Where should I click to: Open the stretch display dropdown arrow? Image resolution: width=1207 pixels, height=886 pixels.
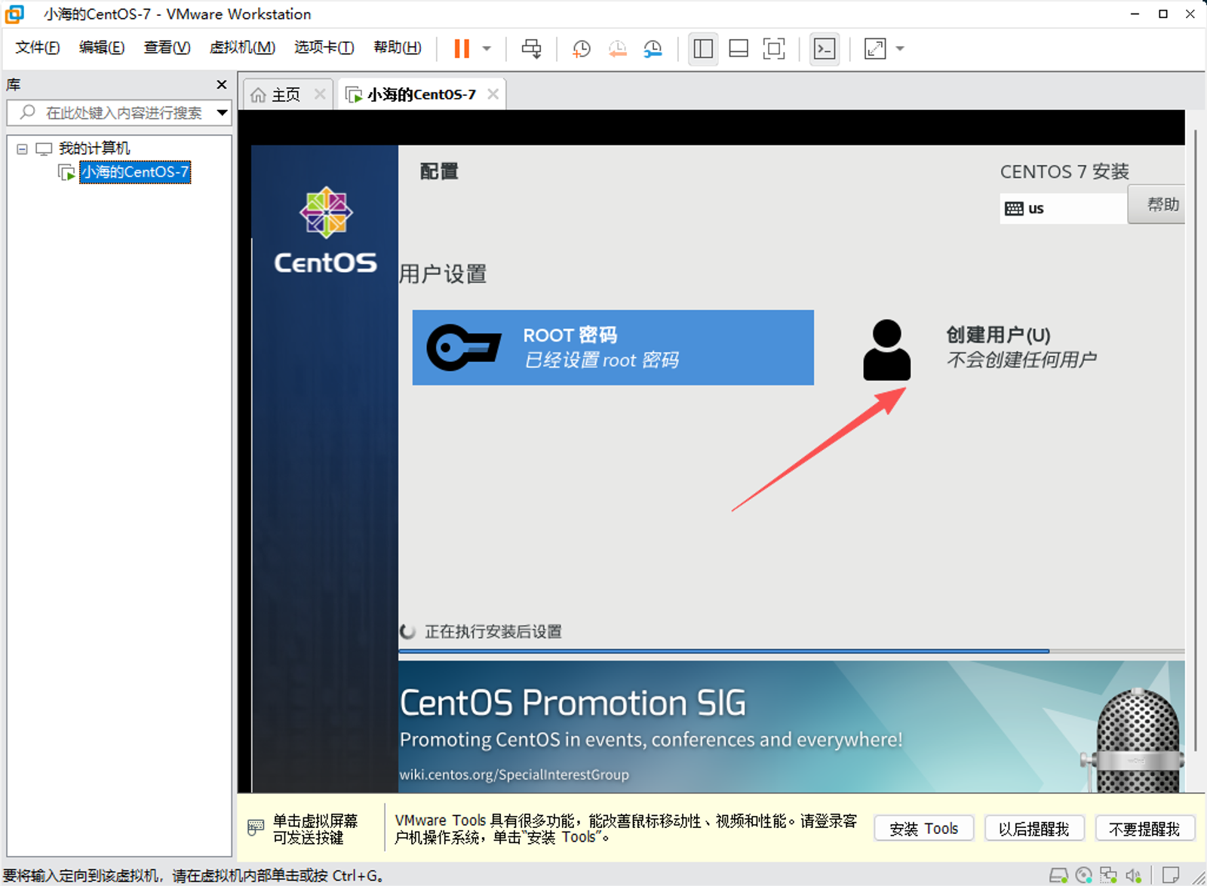(x=900, y=49)
